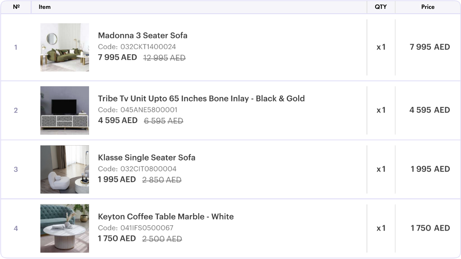Click row number 4
The image size is (461, 259).
pos(16,228)
